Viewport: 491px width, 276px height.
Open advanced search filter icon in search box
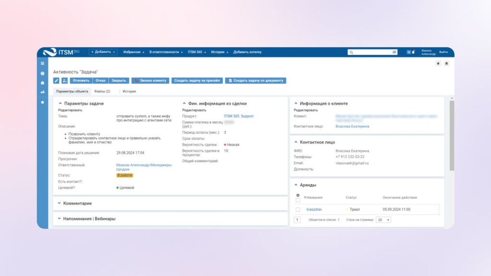pyautogui.click(x=395, y=52)
